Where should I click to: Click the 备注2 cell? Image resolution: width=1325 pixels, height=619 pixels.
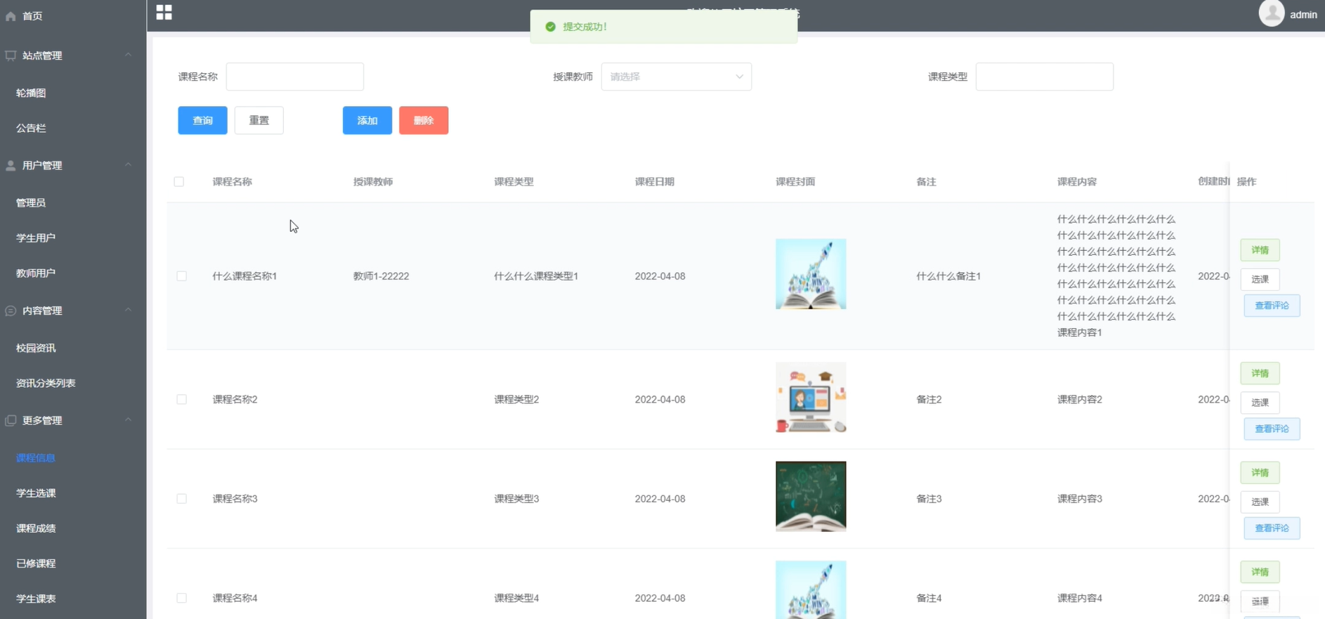[929, 399]
